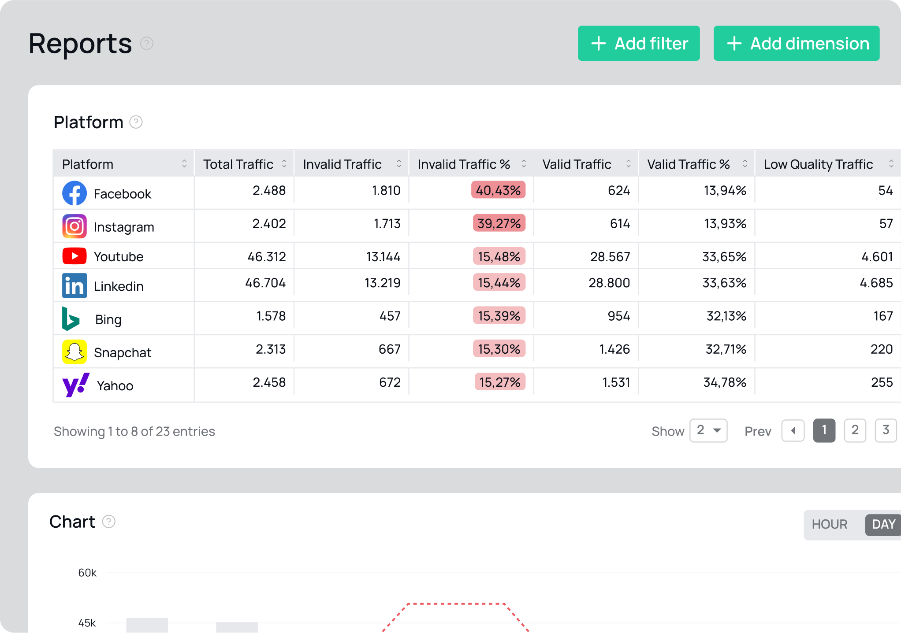
Task: Switch chart to HOUR view
Action: coord(830,524)
